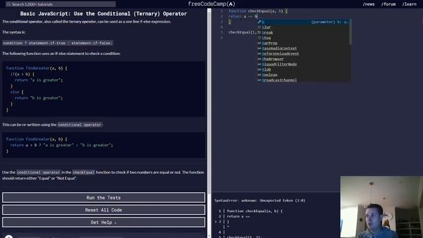Click the icon beside 'BaseAudioContext' suggestion
This screenshot has height=238, width=423.
259,48
